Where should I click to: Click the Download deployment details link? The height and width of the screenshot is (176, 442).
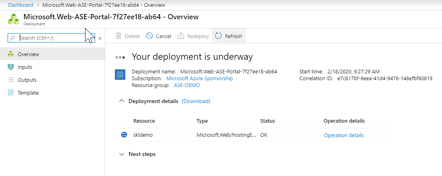(x=196, y=101)
